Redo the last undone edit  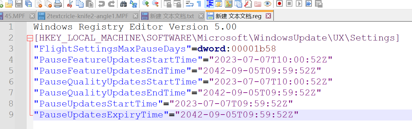tap(111, 4)
